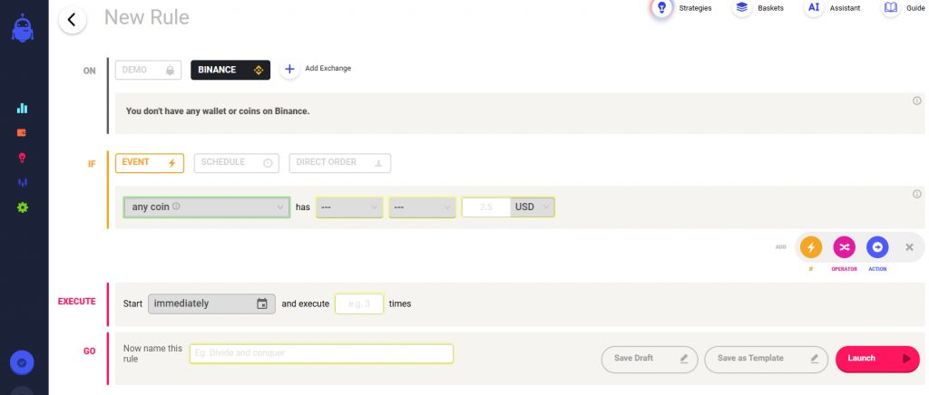The image size is (929, 395).
Task: Add a pink OPERATOR block
Action: click(844, 247)
